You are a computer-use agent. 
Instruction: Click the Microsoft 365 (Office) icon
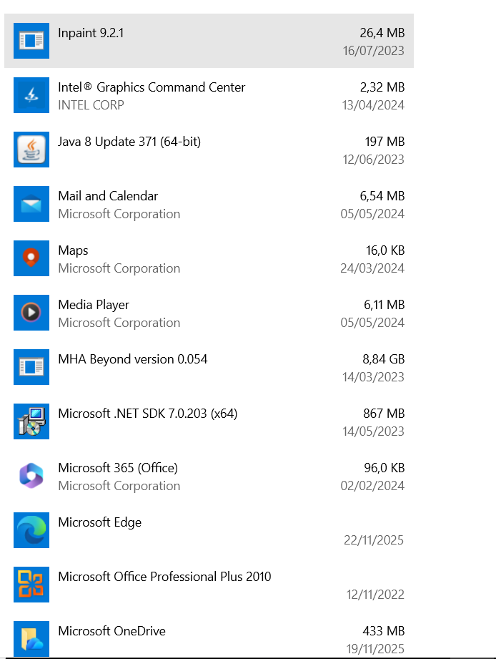tap(31, 476)
